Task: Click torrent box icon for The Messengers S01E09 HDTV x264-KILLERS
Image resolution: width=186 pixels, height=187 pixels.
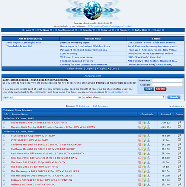Action: point(144,176)
